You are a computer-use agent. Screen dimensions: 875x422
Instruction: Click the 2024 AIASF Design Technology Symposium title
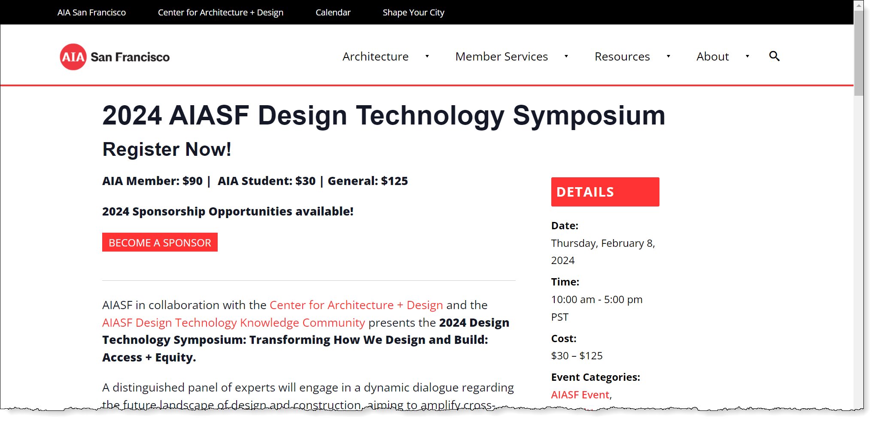383,115
